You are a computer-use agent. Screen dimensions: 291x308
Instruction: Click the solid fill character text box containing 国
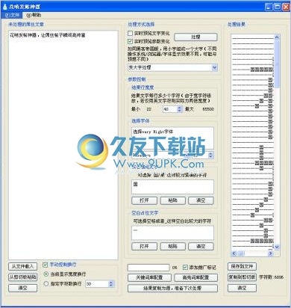click(x=172, y=187)
